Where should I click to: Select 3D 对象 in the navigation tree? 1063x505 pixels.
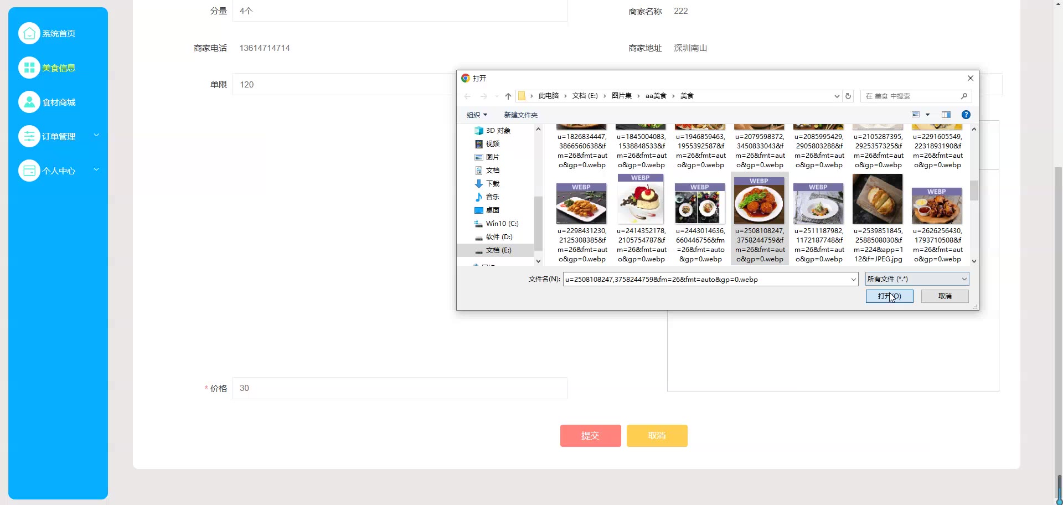click(x=493, y=131)
